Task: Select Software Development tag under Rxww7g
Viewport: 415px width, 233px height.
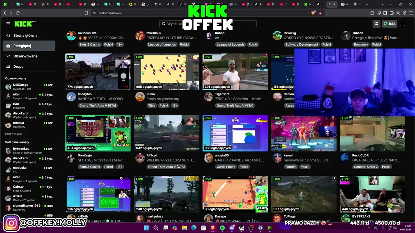Action: coord(302,44)
